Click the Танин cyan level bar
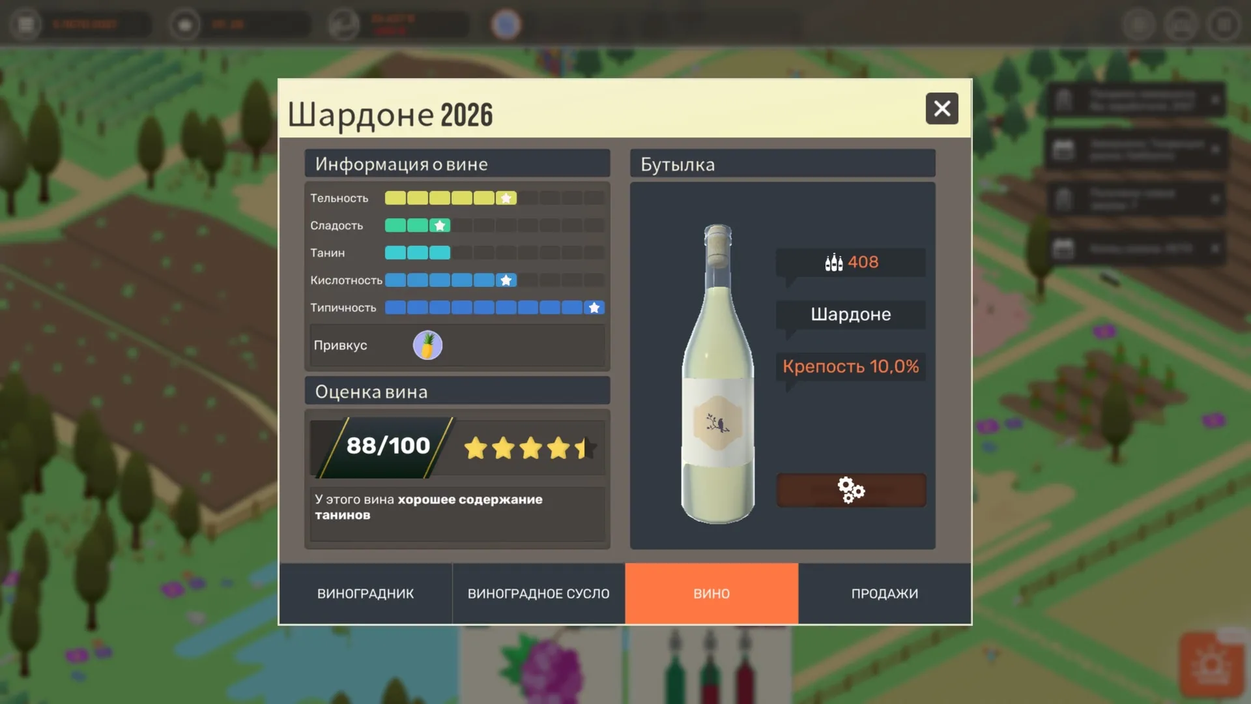The image size is (1251, 704). click(x=418, y=253)
